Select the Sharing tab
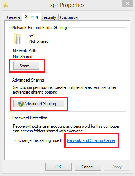Viewport: 135px width, 176px height. point(31,17)
